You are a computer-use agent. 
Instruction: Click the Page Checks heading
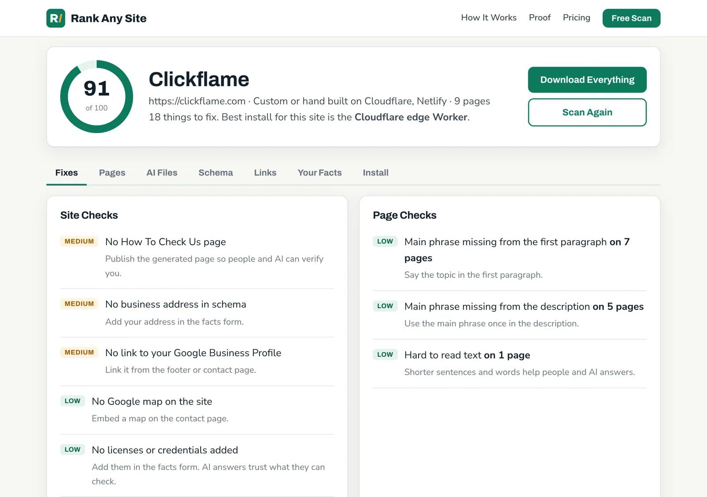click(x=404, y=215)
